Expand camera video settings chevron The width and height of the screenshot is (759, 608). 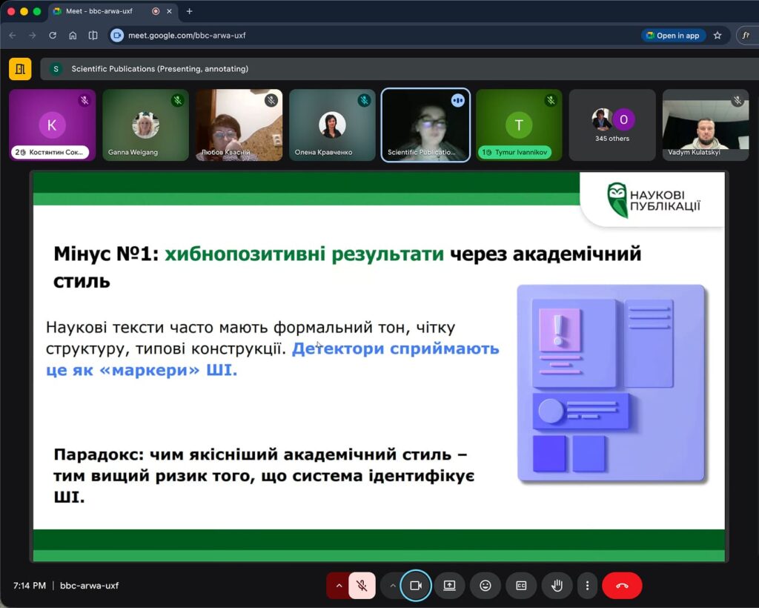pyautogui.click(x=393, y=585)
